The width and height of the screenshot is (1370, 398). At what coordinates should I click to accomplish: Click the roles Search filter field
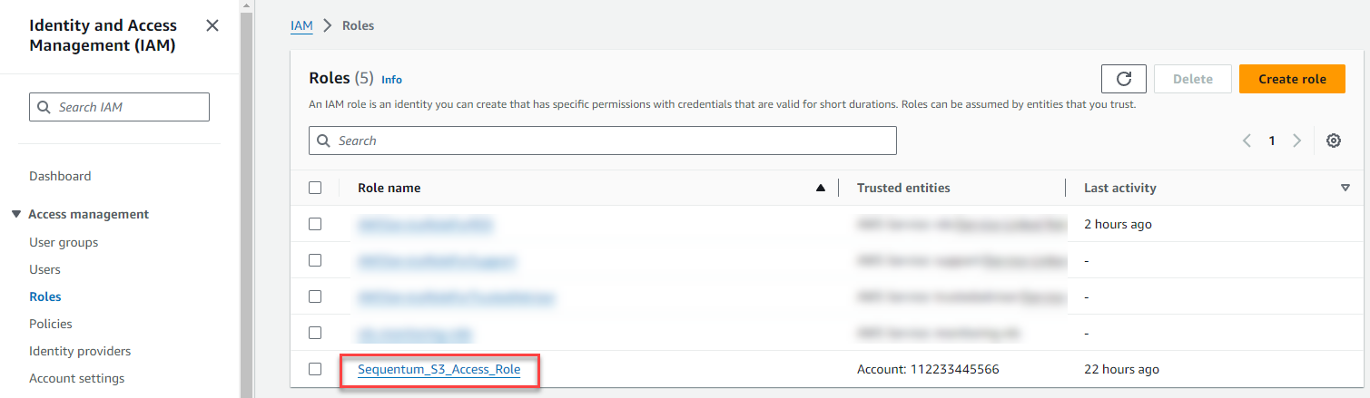(x=608, y=141)
